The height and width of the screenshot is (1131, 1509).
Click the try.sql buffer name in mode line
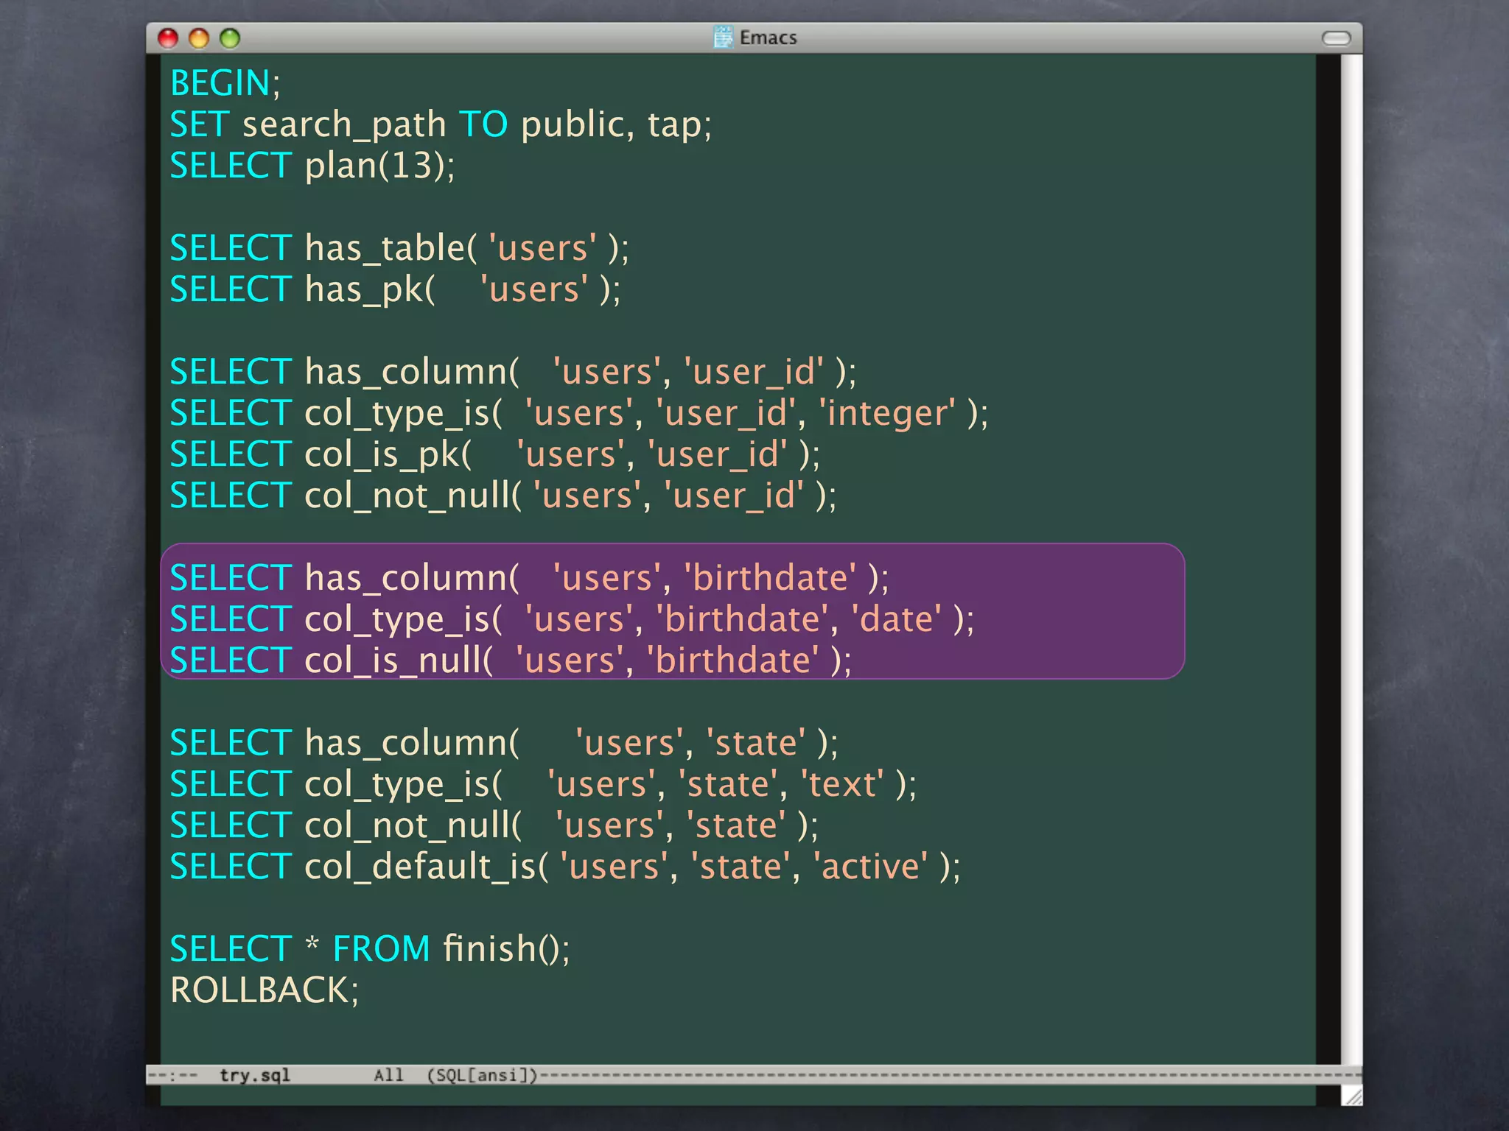(x=255, y=1075)
